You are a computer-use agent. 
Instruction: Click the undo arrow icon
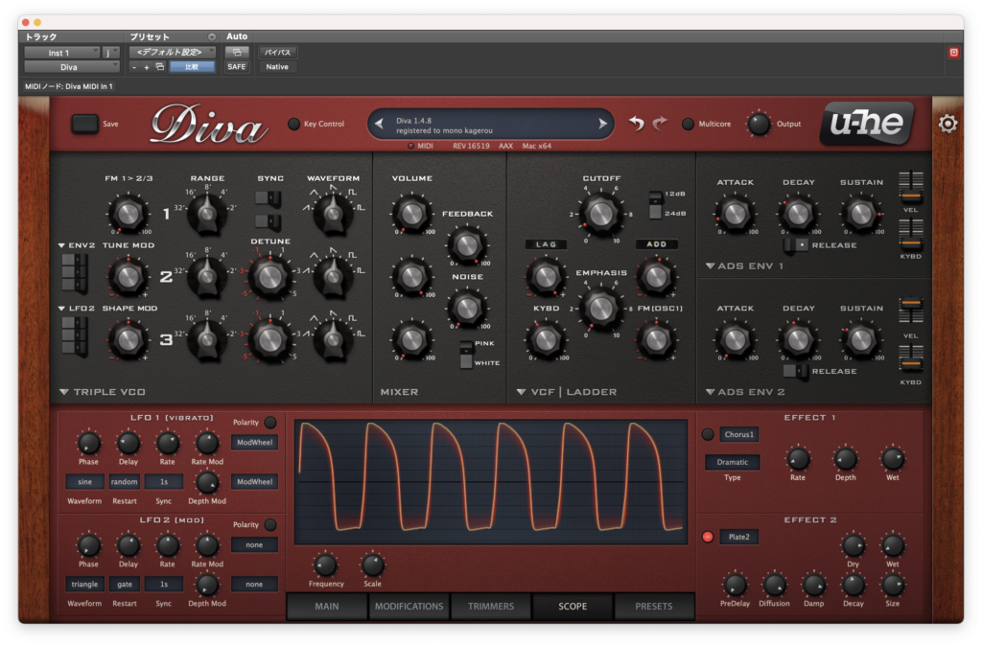coord(637,124)
